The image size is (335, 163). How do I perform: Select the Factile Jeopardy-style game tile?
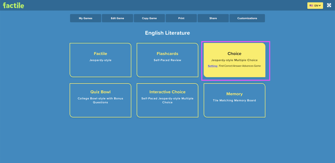(x=100, y=60)
